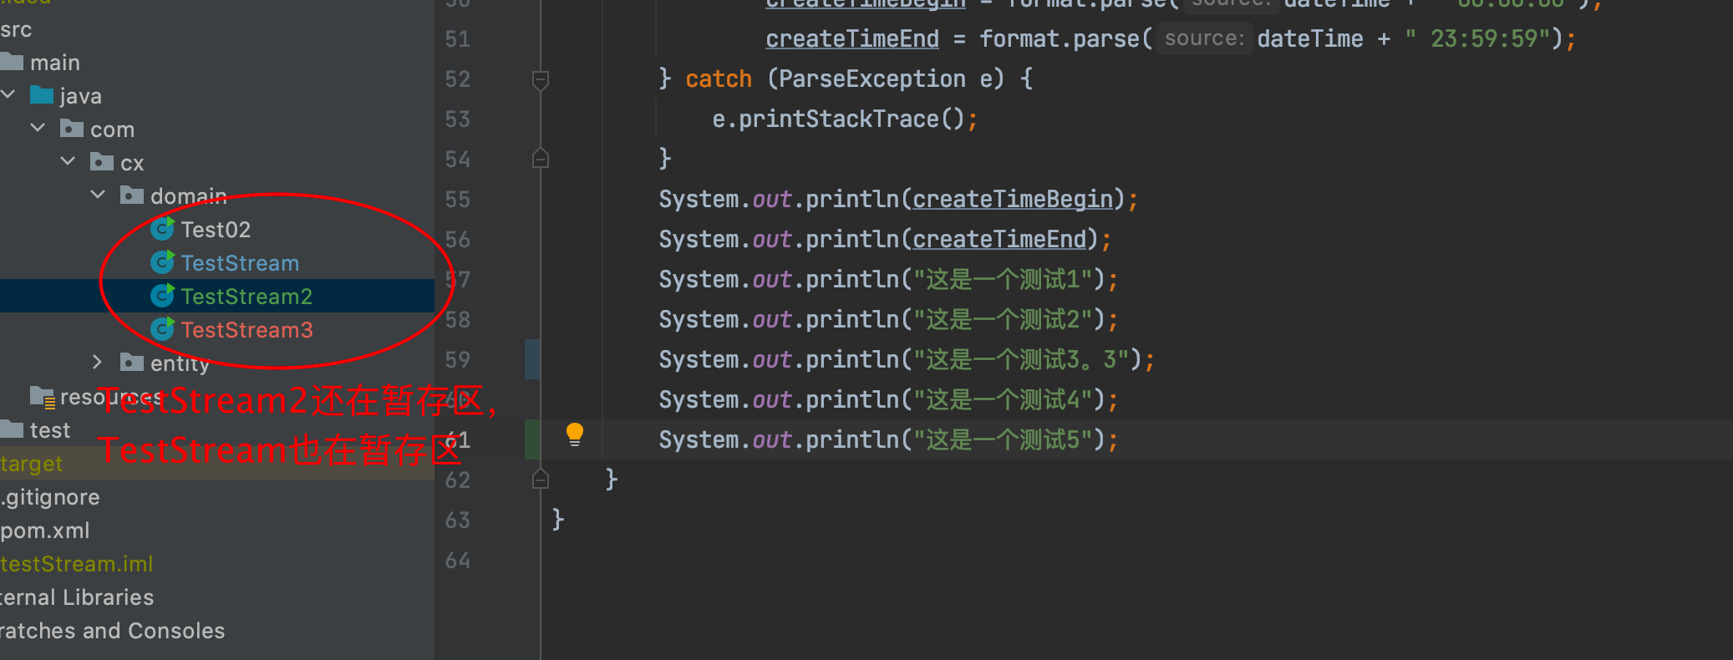Toggle code fold marker at line 62
Screen dimensions: 1733x660
tap(541, 479)
